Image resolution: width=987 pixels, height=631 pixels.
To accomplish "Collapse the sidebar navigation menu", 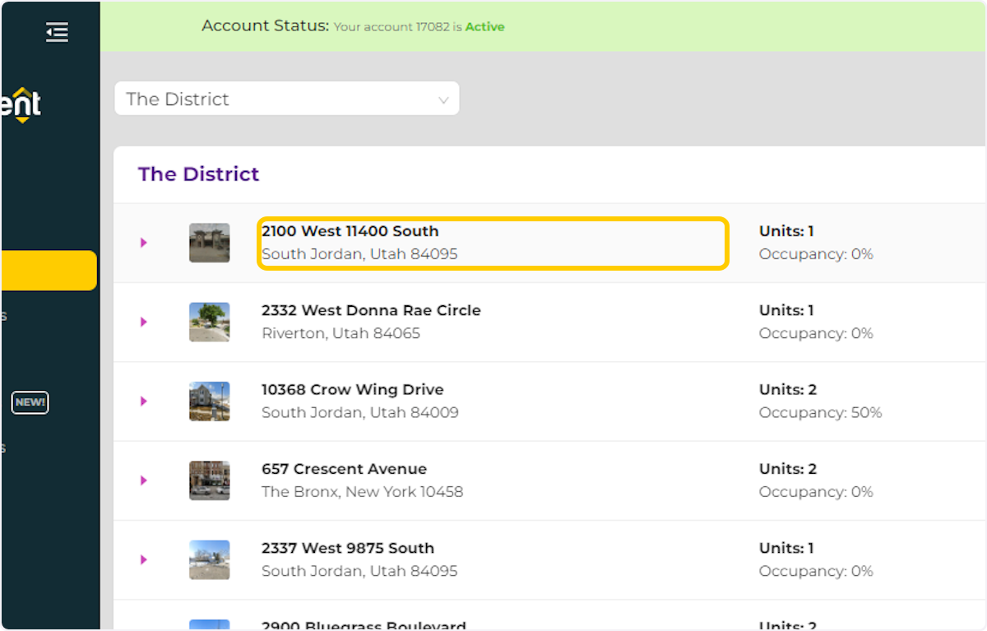I will pyautogui.click(x=57, y=31).
